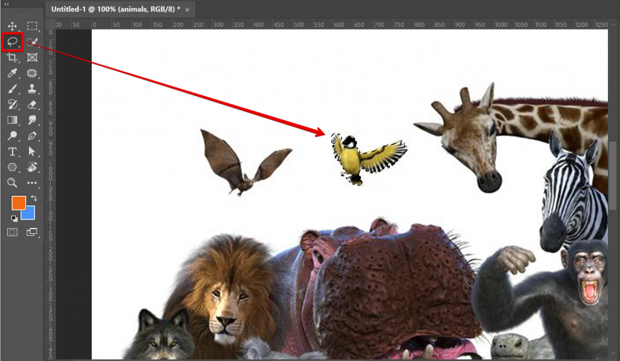Select the Lasso tool
The width and height of the screenshot is (620, 361).
click(13, 42)
